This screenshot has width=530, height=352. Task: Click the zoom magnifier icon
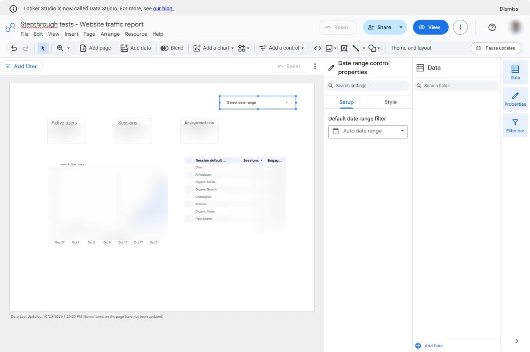[x=60, y=48]
